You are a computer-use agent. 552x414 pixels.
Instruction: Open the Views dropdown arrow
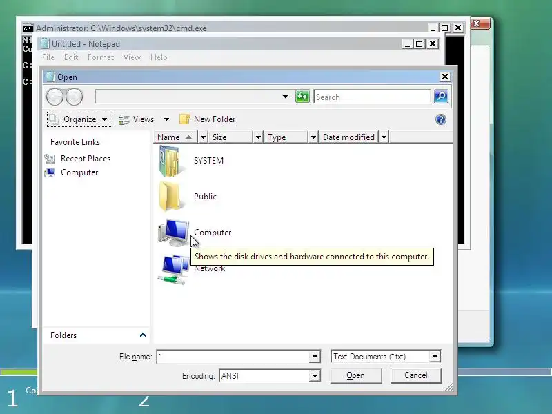point(166,119)
